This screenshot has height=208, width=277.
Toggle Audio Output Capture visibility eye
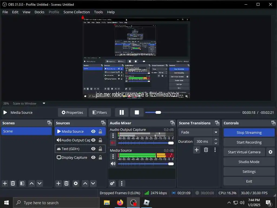93,140
